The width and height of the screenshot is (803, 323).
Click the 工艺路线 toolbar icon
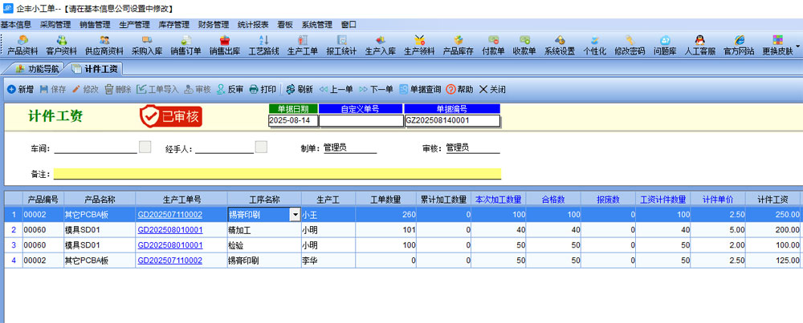(x=263, y=45)
